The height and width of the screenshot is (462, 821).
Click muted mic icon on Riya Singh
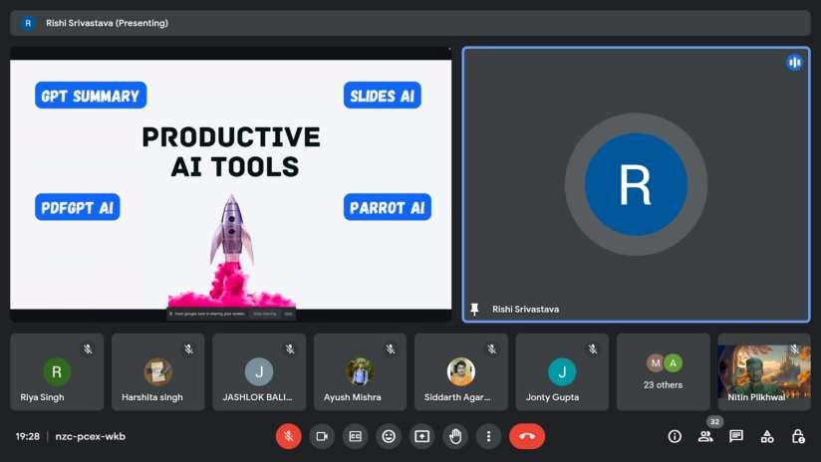(88, 348)
